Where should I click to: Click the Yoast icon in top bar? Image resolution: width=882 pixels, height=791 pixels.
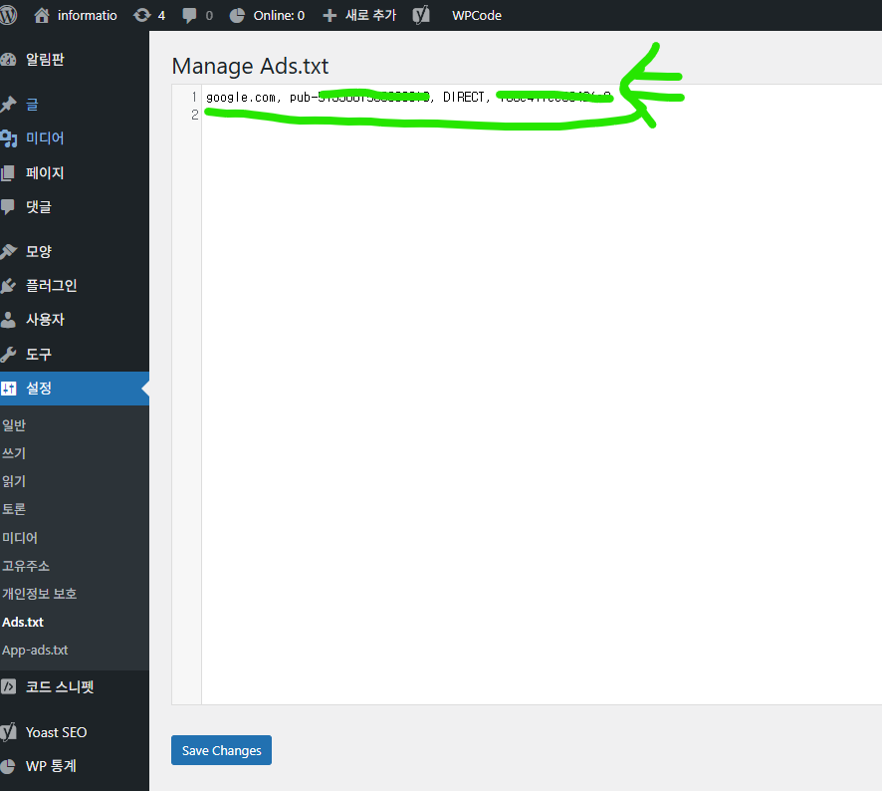click(421, 15)
